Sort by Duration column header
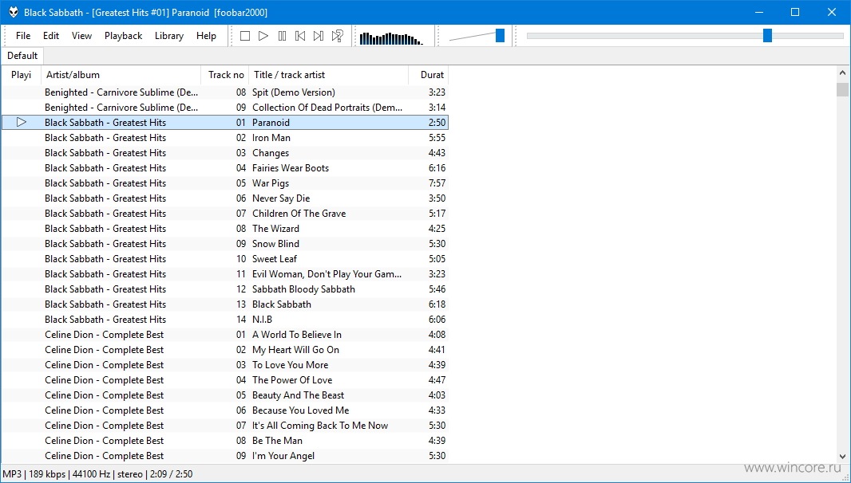Image resolution: width=851 pixels, height=483 pixels. click(x=429, y=75)
